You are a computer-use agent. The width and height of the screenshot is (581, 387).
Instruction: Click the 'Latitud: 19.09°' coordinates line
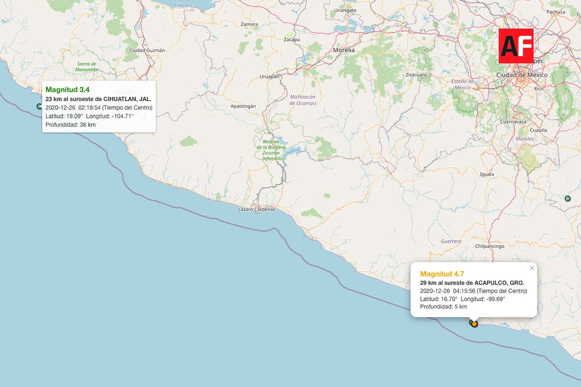90,116
